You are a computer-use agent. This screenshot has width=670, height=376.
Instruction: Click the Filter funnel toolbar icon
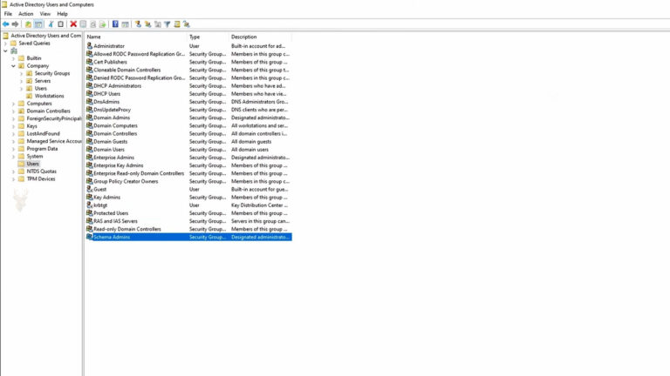click(167, 24)
